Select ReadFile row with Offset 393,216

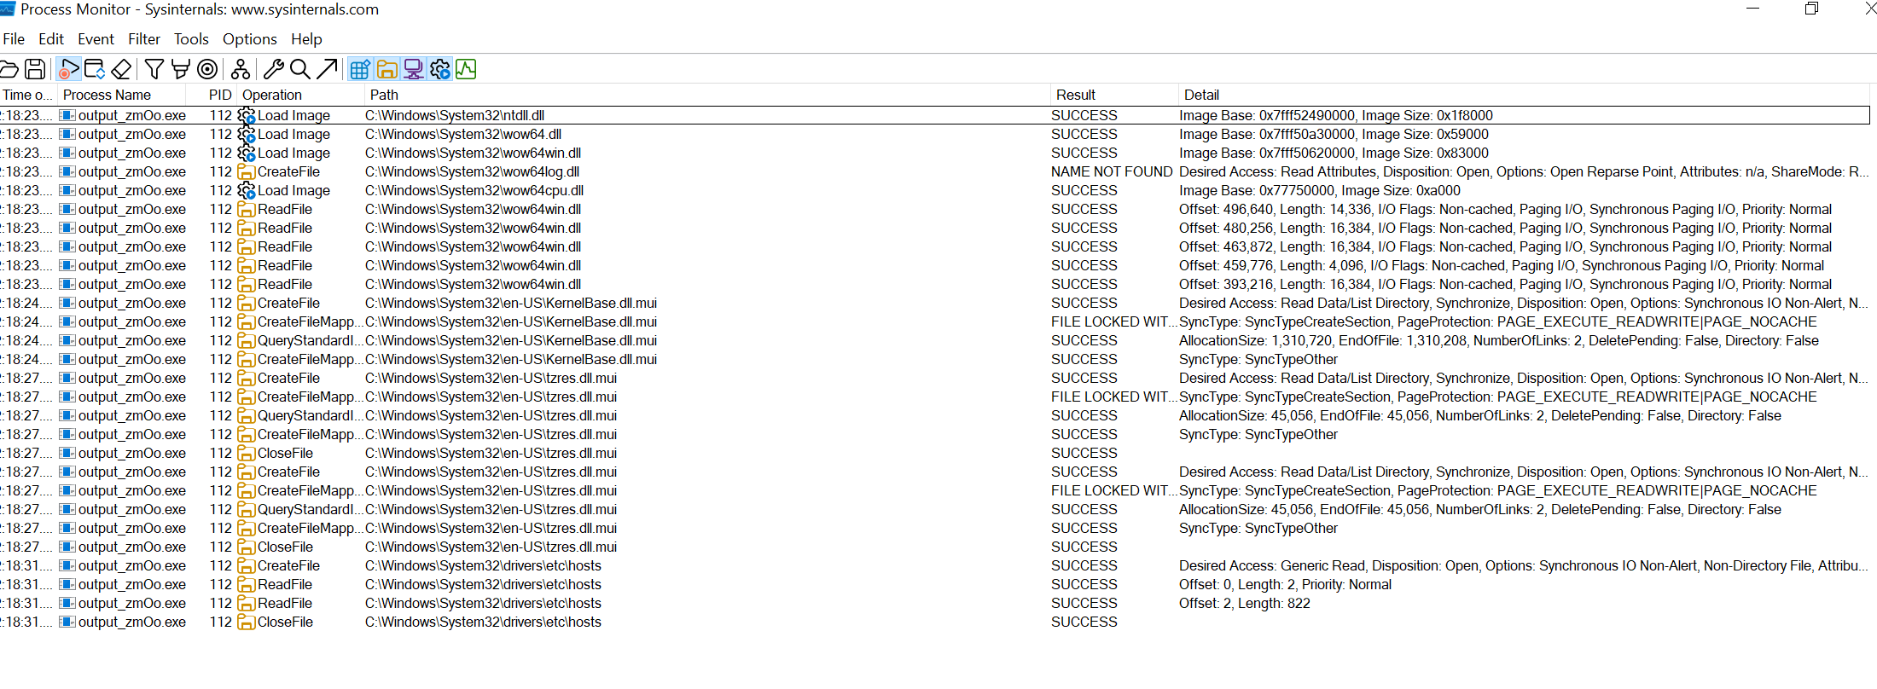point(935,284)
